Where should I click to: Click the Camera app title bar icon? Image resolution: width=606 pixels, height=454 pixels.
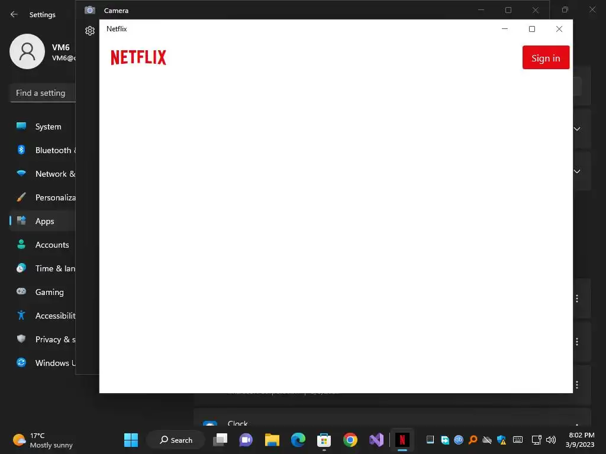point(90,11)
